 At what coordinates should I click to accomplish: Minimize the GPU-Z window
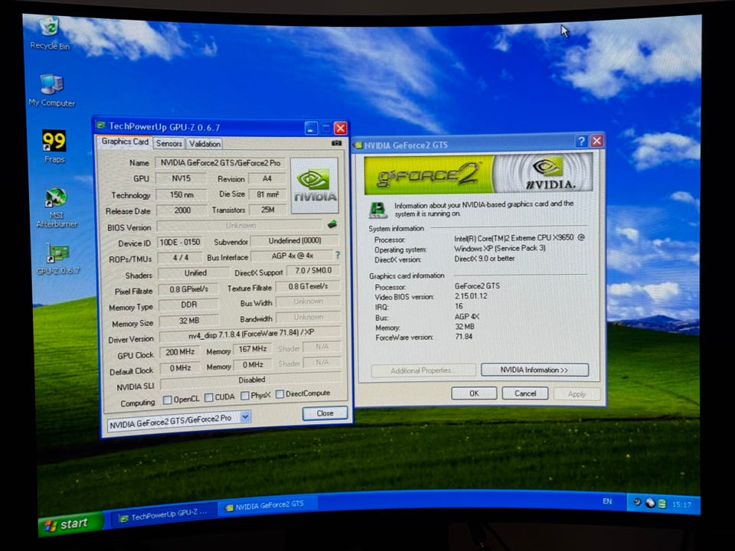(x=311, y=128)
